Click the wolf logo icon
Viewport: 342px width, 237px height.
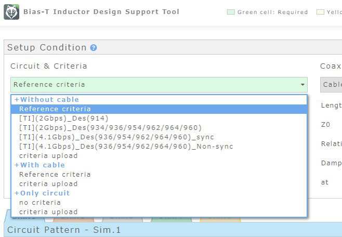[11, 12]
